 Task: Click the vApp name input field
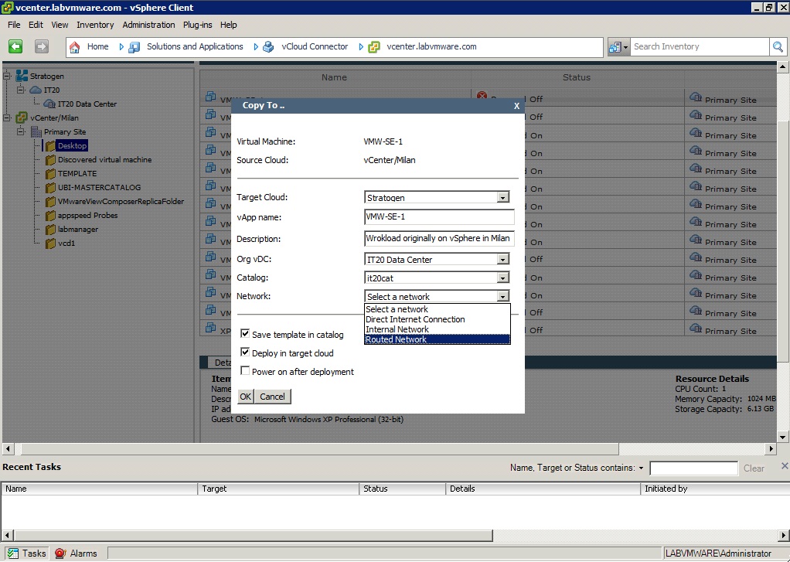click(439, 217)
